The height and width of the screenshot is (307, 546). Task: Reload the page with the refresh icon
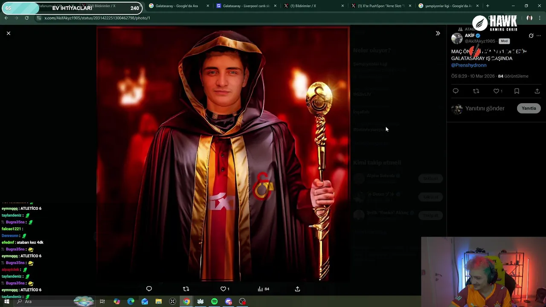click(x=26, y=18)
